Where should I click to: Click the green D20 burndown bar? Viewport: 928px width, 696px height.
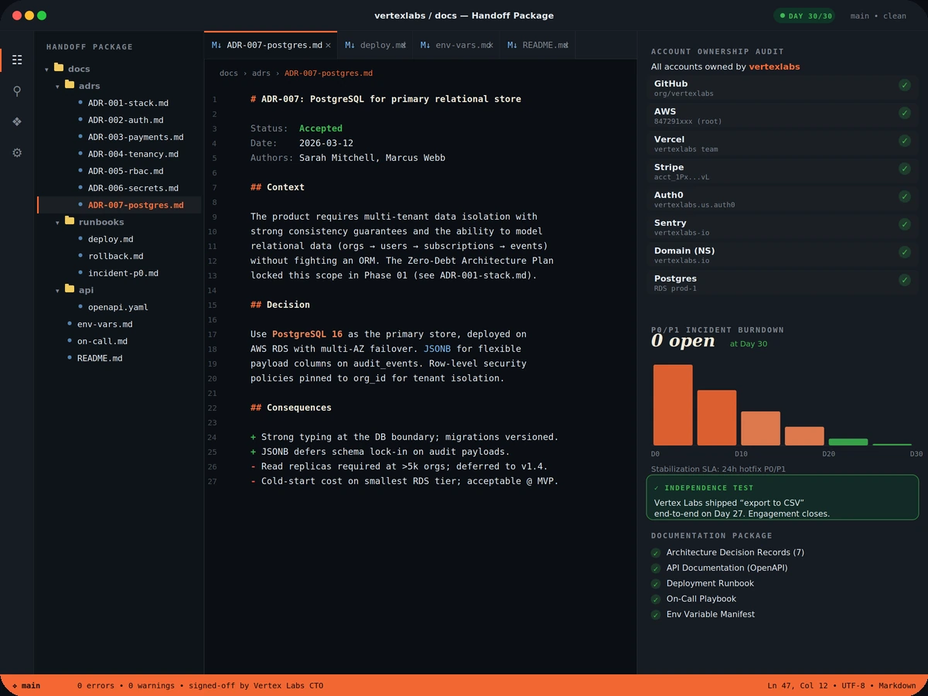(848, 442)
